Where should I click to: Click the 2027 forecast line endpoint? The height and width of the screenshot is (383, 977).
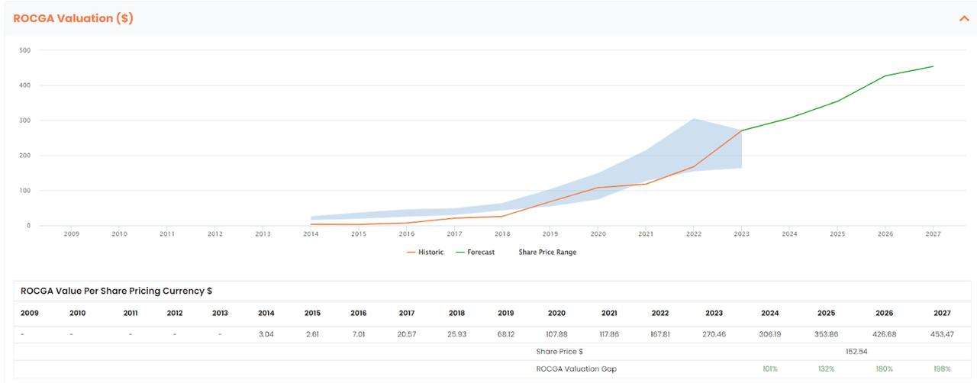click(933, 66)
